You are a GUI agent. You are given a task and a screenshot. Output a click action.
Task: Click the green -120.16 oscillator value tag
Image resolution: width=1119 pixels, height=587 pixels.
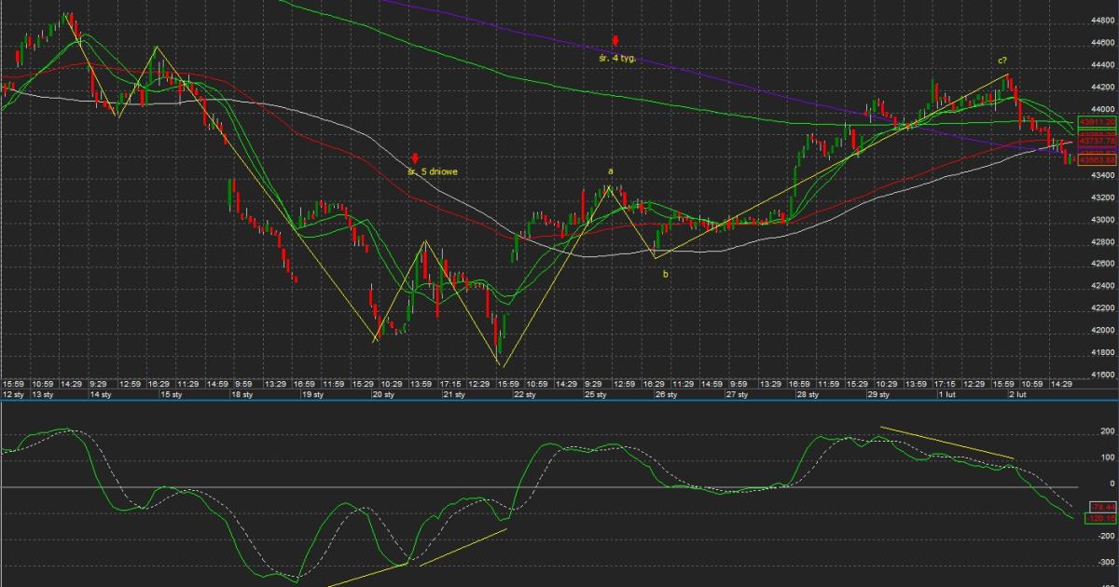pyautogui.click(x=1101, y=518)
